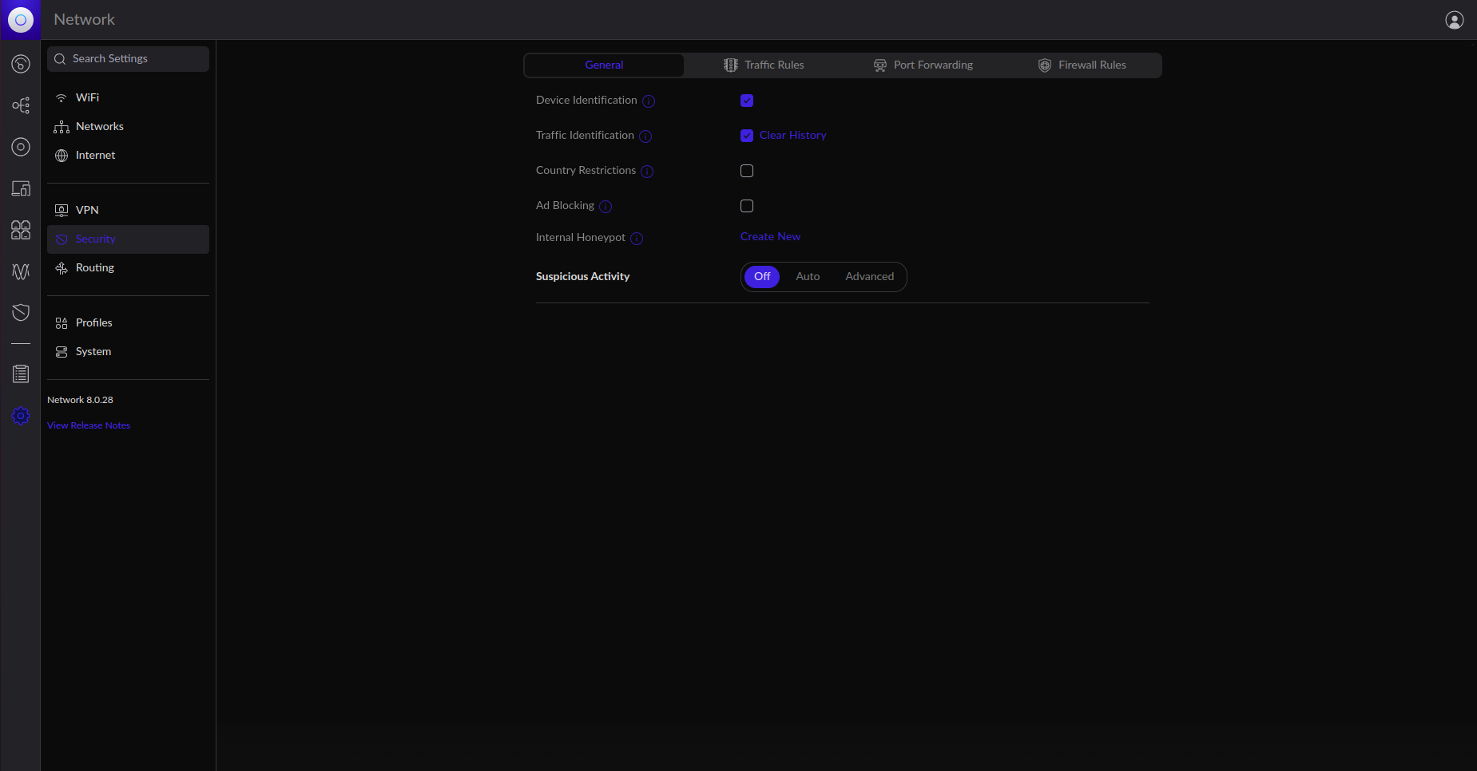
Task: Click the settings gear icon in left rail
Action: 21,416
